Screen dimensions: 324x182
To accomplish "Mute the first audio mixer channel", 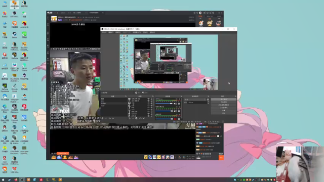I will point(175,104).
